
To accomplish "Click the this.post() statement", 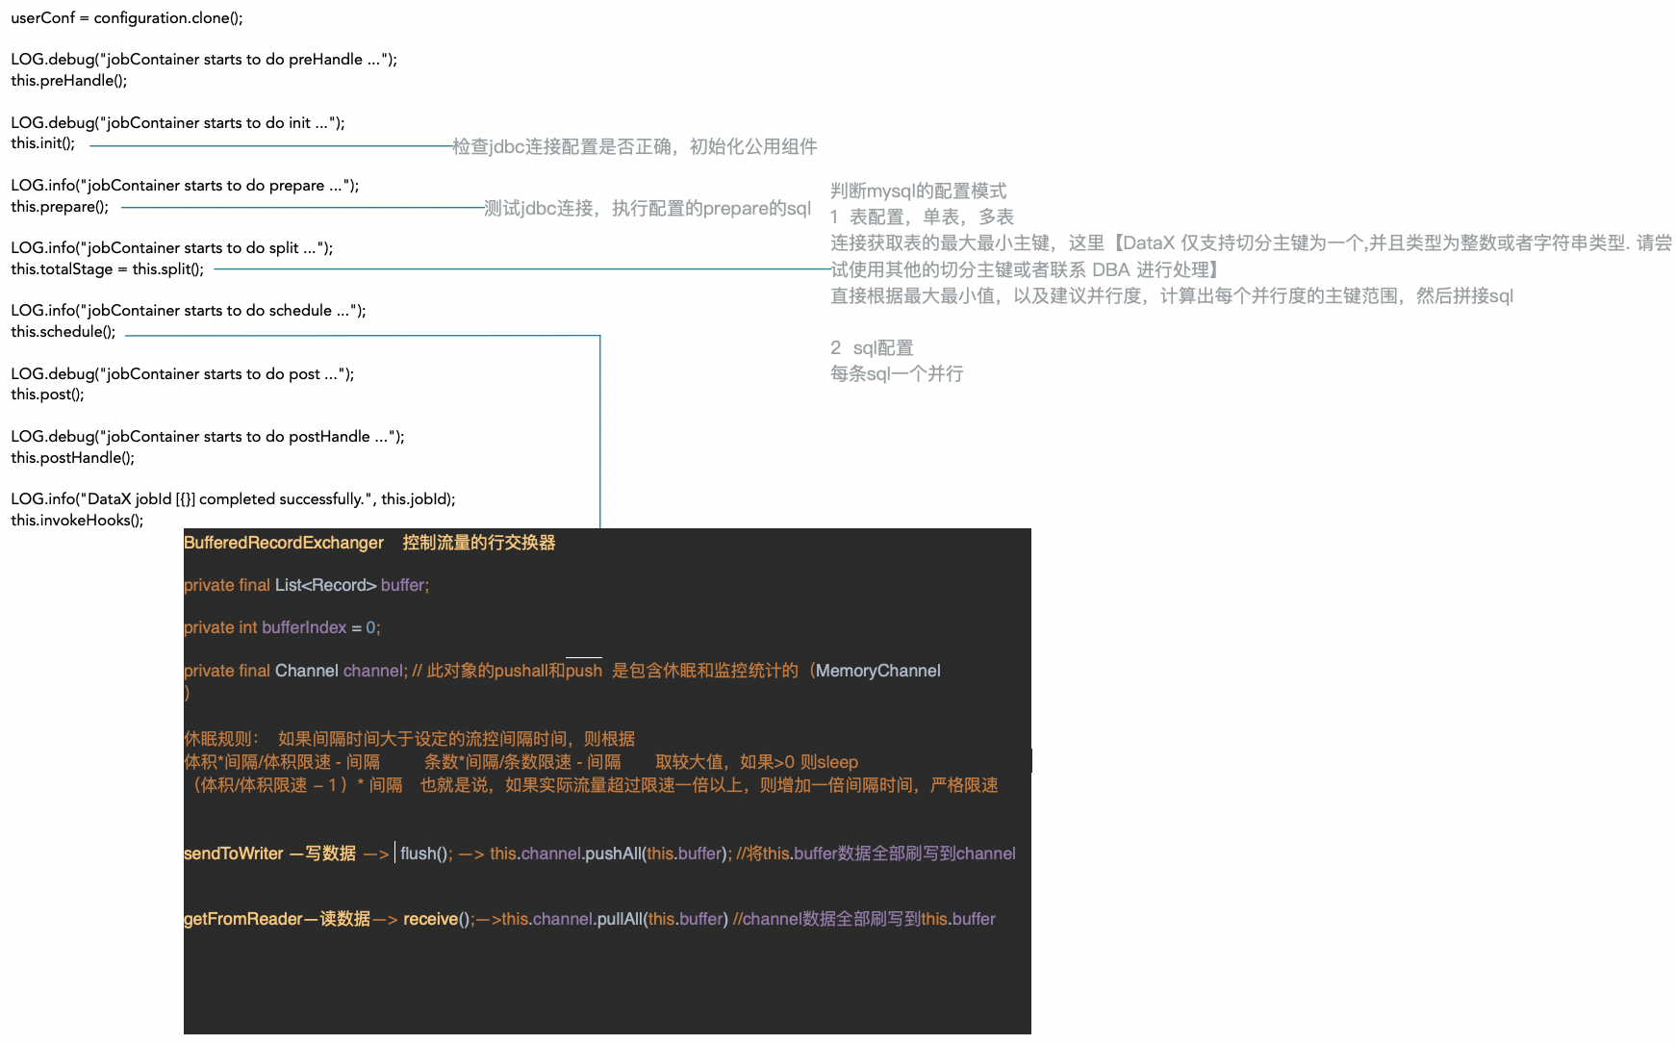I will (x=44, y=394).
